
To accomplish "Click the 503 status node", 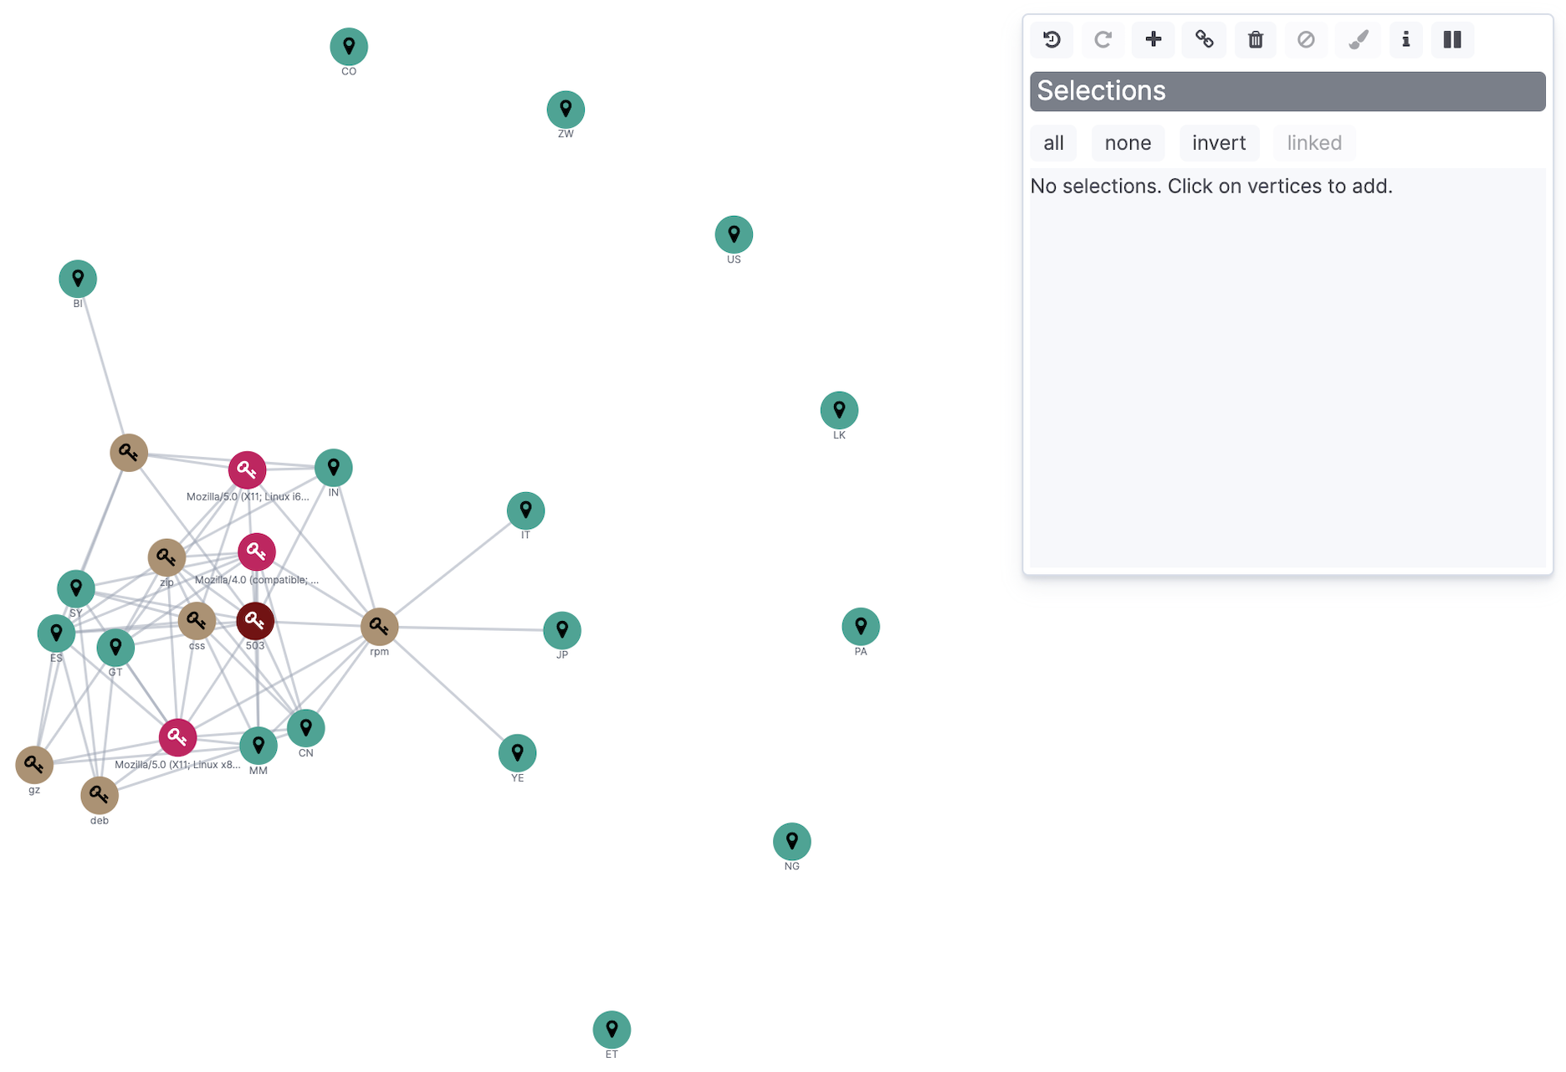I will [x=255, y=621].
